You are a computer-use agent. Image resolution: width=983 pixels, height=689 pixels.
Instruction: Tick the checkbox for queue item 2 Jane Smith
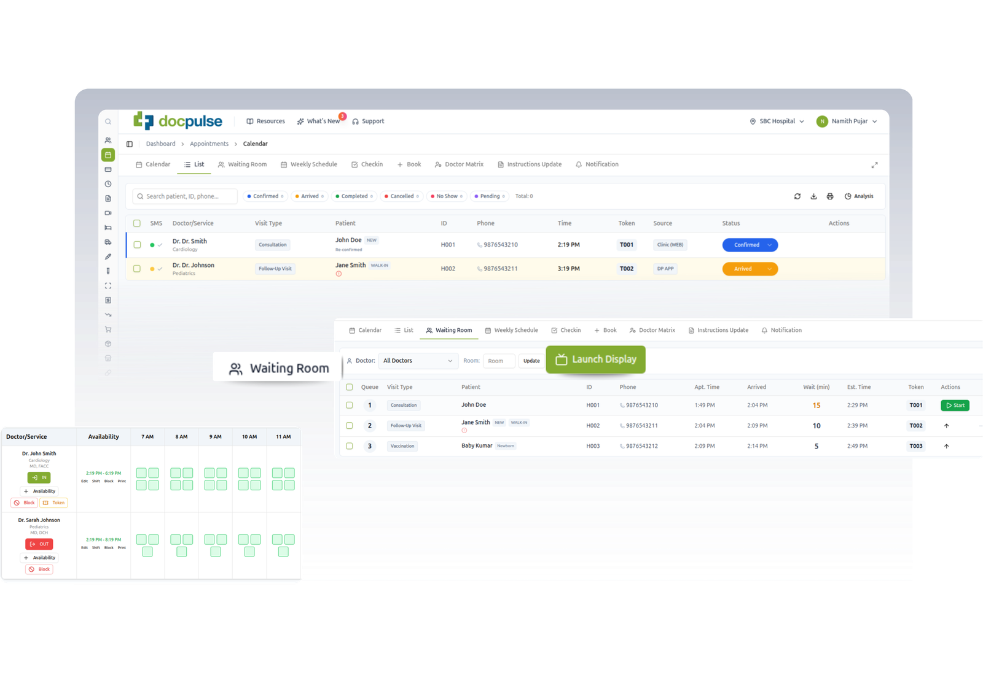click(x=349, y=425)
